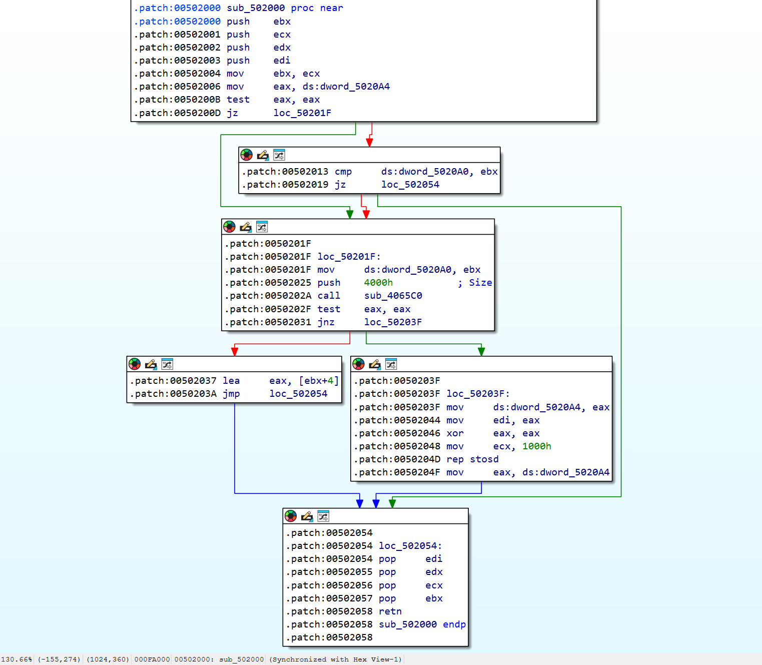762x665 pixels.
Task: Set node color for loc_50201F block
Action: (x=230, y=227)
